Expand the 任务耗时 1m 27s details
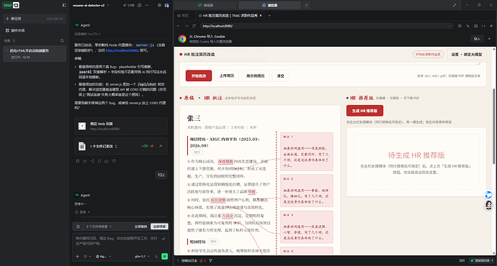The height and width of the screenshot is (266, 497). [x=87, y=34]
